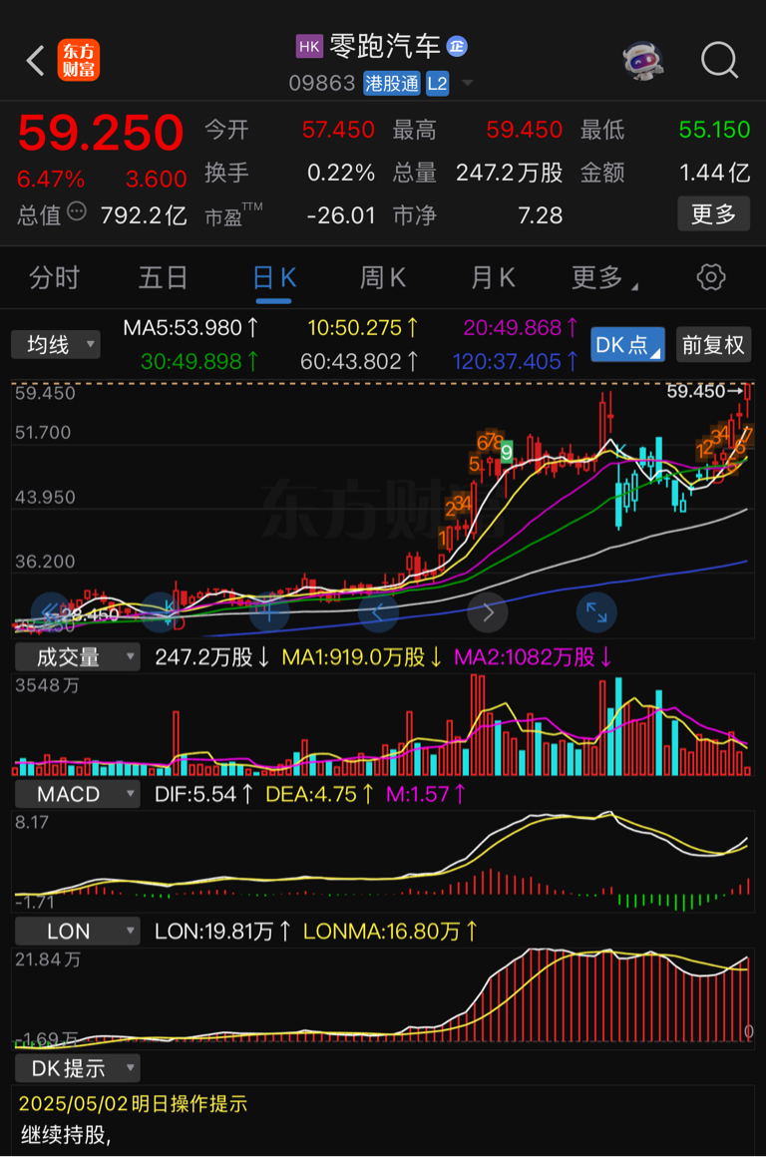Switch to the 月K tab
The height and width of the screenshot is (1157, 766).
pyautogui.click(x=493, y=278)
